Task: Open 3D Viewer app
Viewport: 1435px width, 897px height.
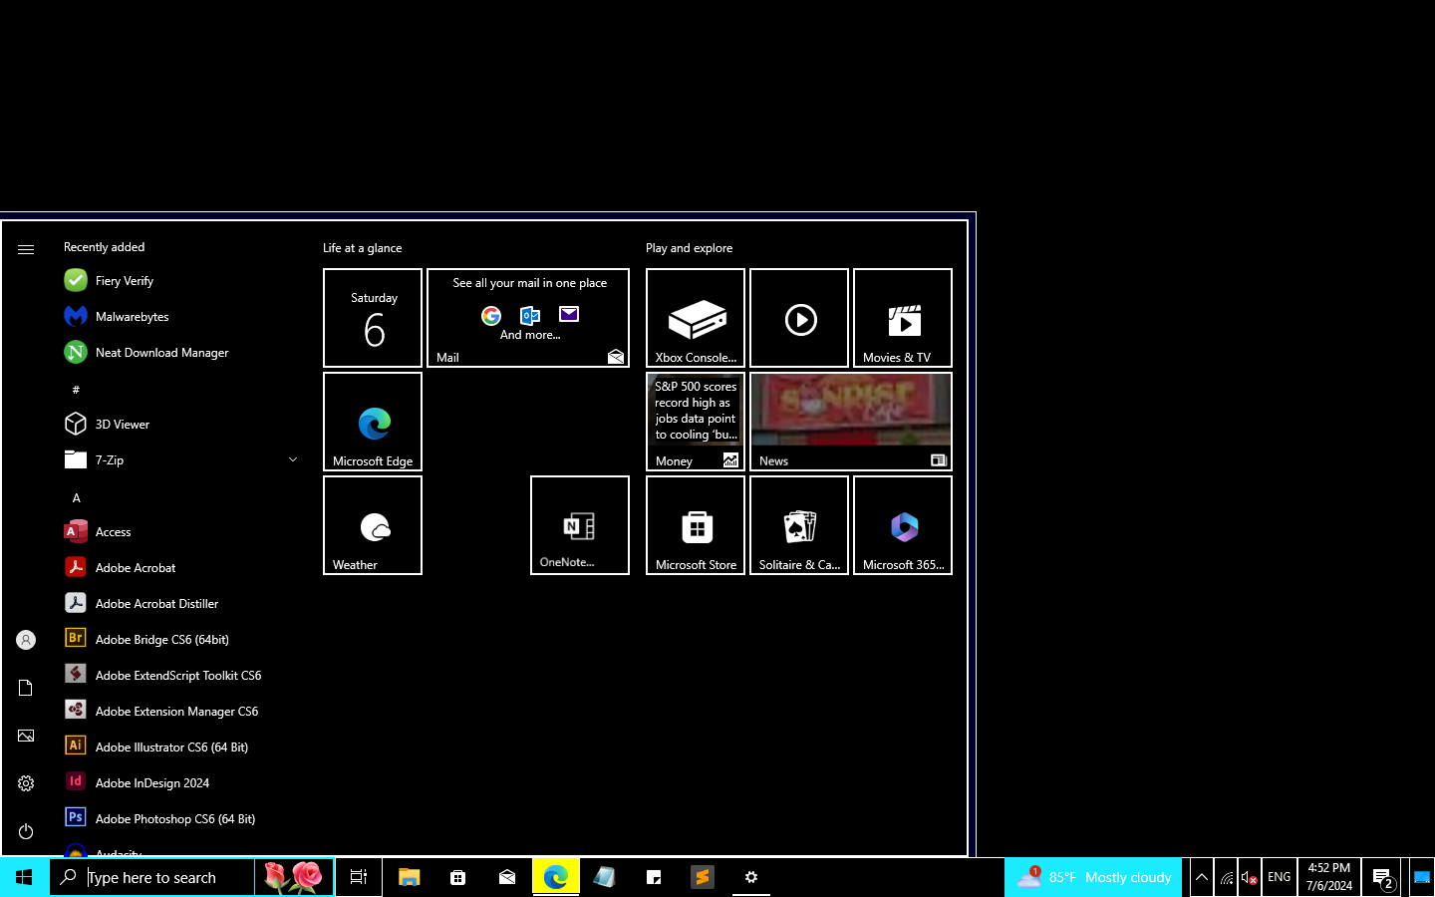Action: coord(181,425)
